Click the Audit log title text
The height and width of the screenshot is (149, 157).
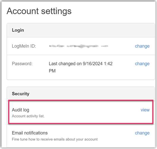pos(21,110)
